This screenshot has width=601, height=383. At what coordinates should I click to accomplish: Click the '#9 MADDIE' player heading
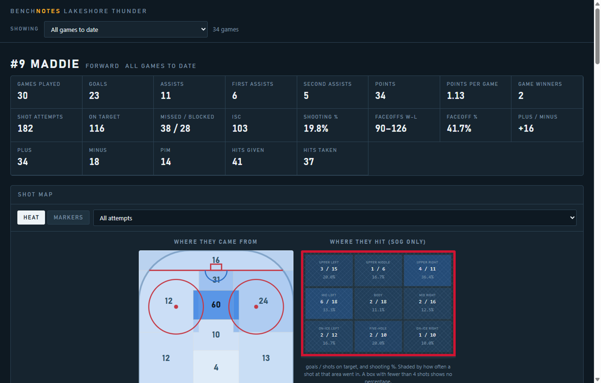[x=45, y=64]
